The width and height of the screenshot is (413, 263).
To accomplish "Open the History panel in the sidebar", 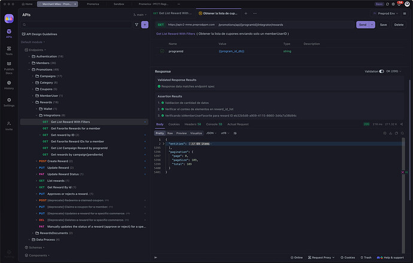I will pyautogui.click(x=9, y=84).
